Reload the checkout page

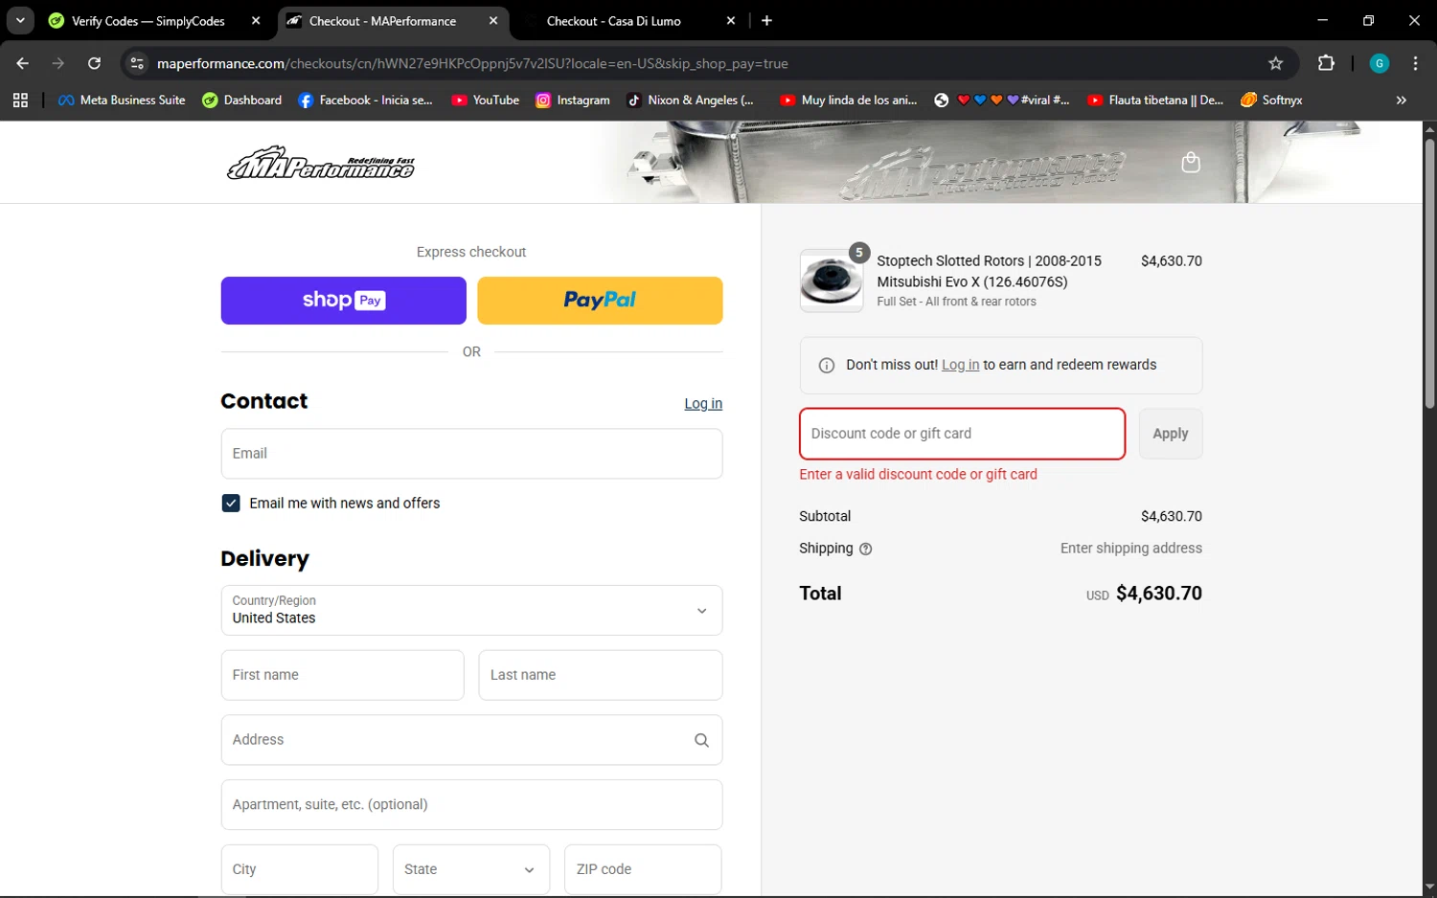[94, 63]
